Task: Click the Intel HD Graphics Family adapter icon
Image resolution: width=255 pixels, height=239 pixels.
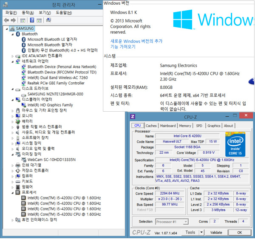Action: pos(23,105)
